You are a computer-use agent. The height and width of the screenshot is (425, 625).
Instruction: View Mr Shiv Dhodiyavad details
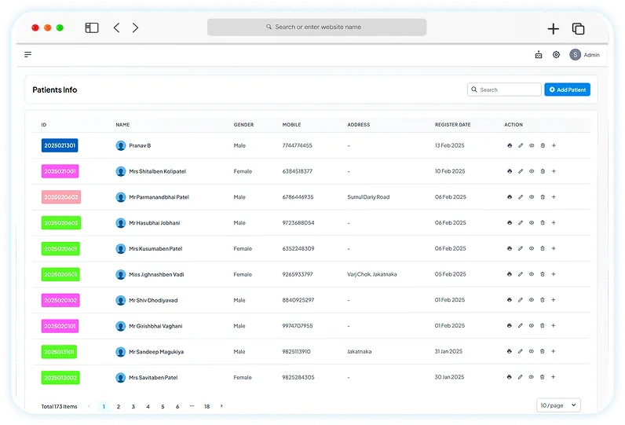[532, 300]
